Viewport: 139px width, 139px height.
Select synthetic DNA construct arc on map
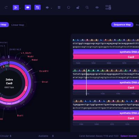pos(10,103)
